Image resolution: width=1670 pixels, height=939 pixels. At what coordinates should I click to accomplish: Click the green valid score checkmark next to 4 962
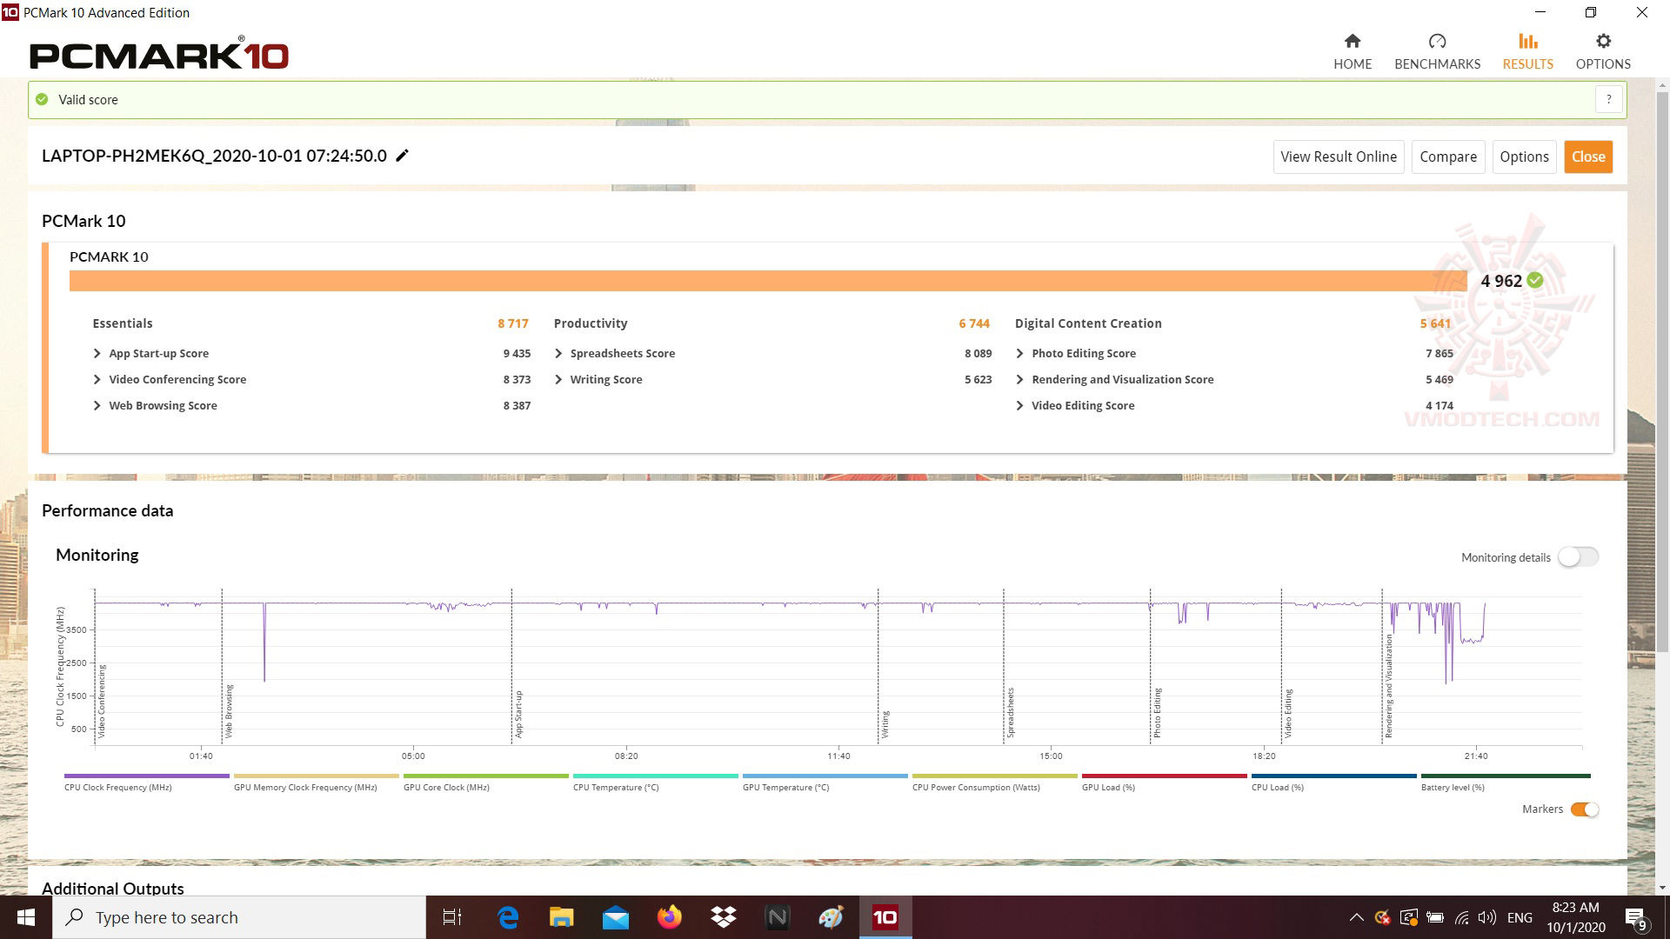pyautogui.click(x=1535, y=280)
